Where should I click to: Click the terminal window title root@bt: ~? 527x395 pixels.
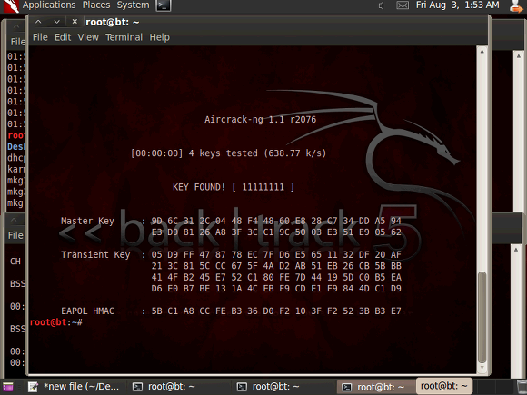(113, 22)
